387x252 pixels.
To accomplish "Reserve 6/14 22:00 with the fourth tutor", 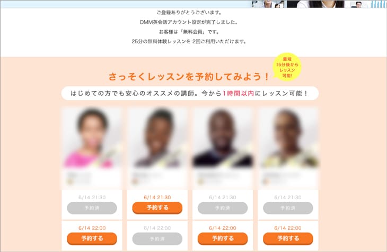I will pyautogui.click(x=288, y=238).
